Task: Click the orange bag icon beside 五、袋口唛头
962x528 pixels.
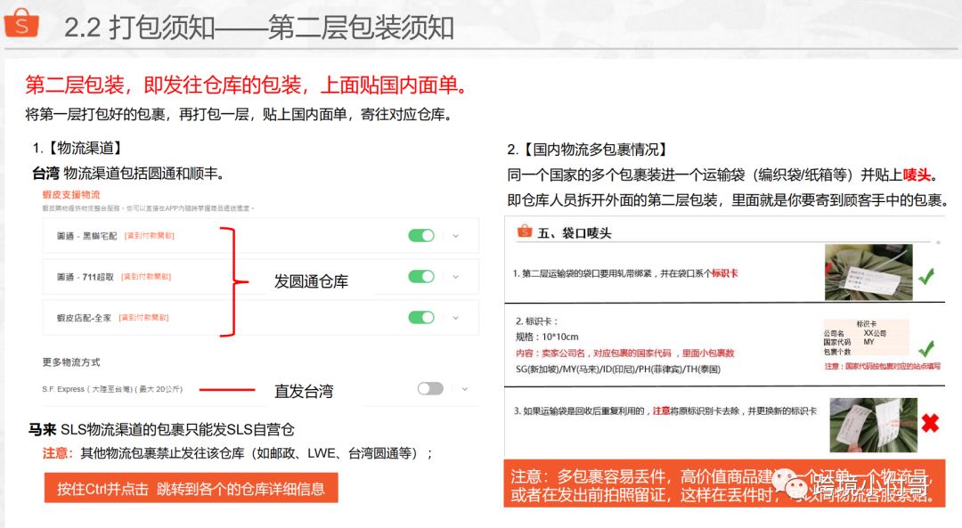Action: pos(526,232)
